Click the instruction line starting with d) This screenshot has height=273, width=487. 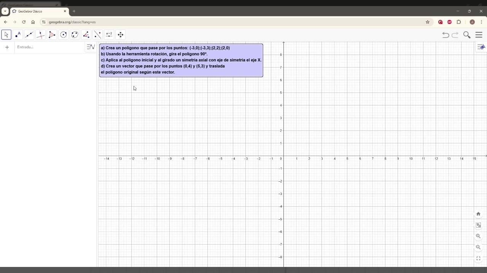pyautogui.click(x=163, y=66)
